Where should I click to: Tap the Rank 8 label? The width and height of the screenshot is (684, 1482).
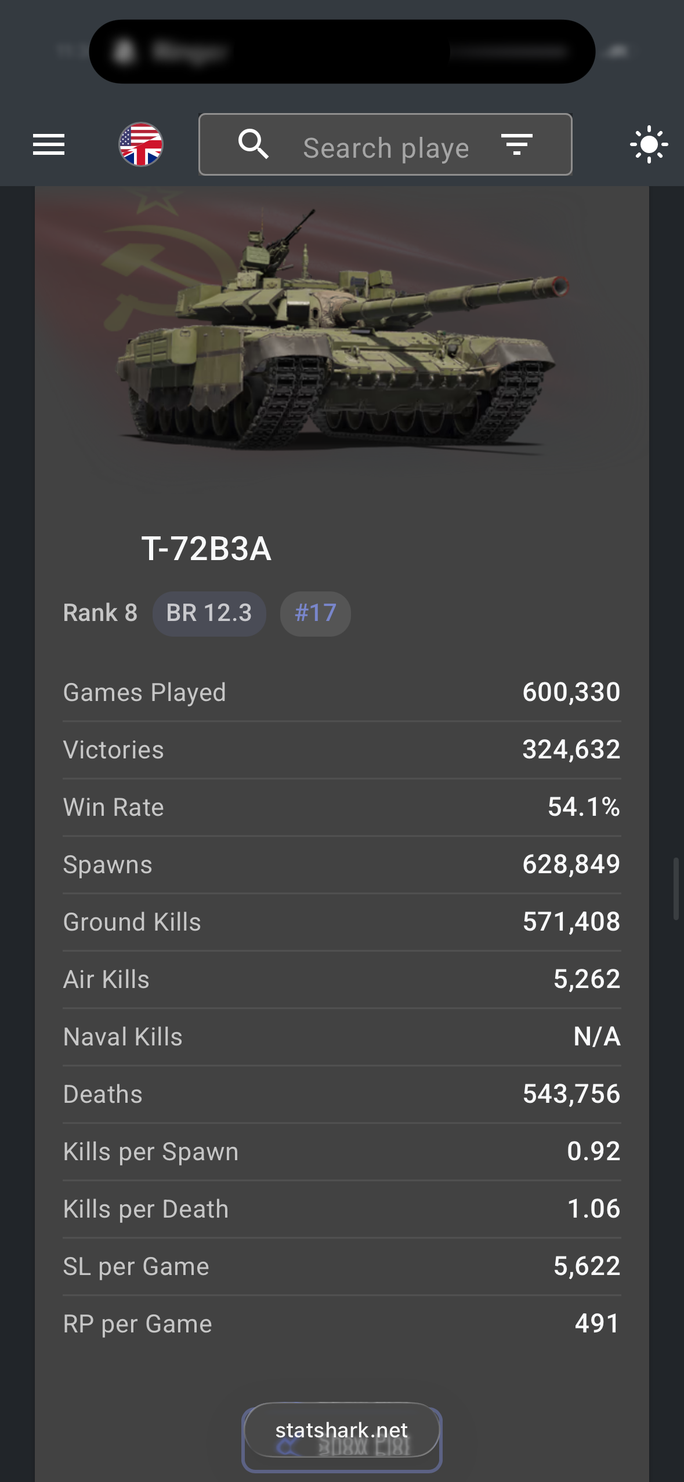point(100,613)
